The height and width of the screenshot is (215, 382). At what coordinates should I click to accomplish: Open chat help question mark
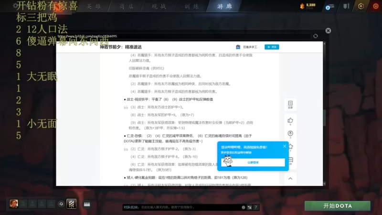255,207
